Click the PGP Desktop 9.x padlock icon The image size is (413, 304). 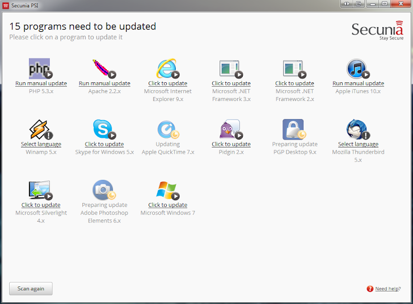[x=294, y=129]
